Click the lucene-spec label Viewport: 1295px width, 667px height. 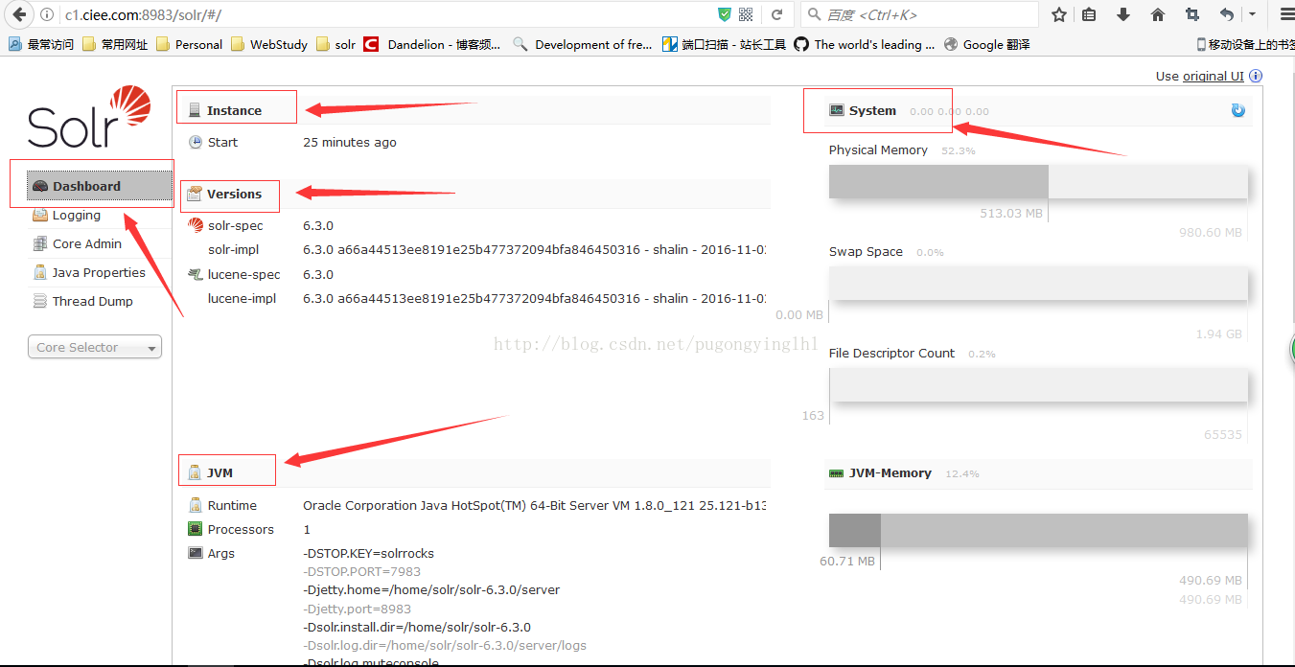click(244, 274)
